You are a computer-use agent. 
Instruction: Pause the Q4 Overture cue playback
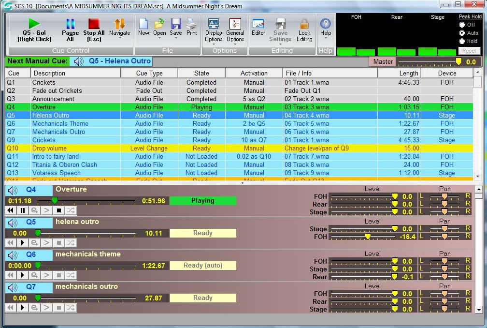click(22, 210)
